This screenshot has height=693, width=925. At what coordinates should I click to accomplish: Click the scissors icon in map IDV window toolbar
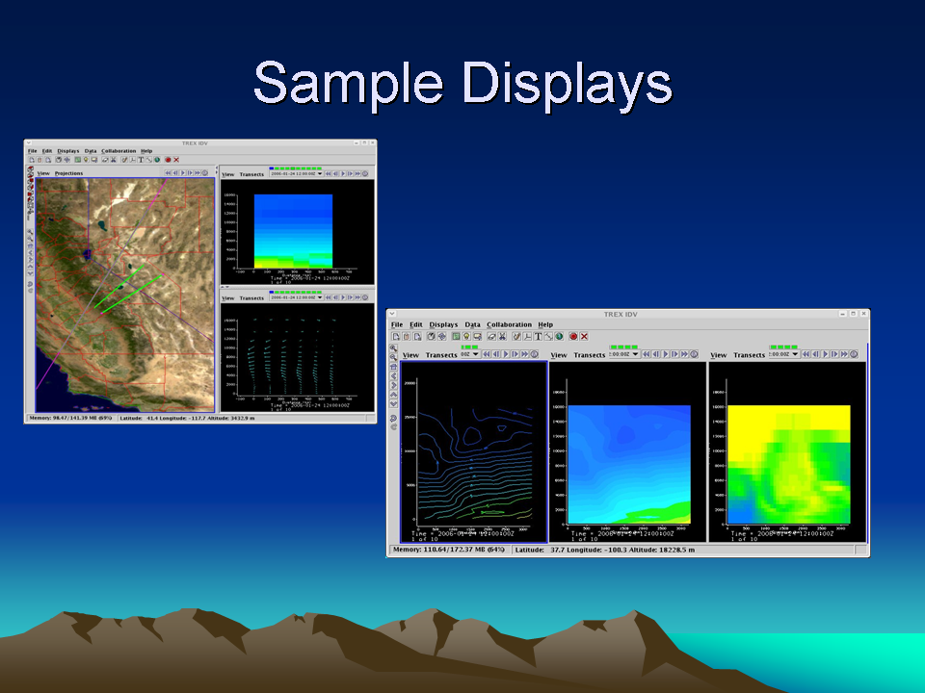click(x=114, y=160)
